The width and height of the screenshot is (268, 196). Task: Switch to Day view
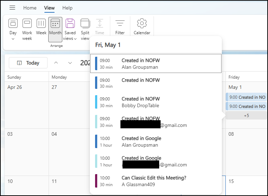coord(13,26)
